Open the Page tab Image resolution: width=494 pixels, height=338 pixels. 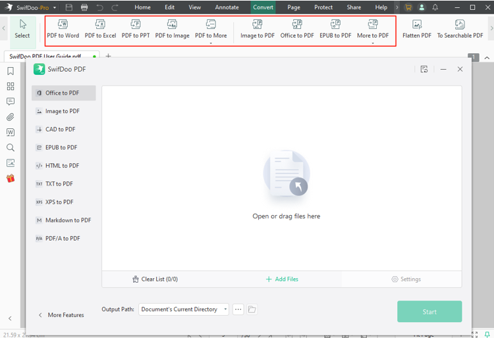tap(294, 7)
